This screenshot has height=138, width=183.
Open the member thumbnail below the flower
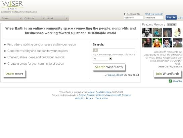coord(178,43)
